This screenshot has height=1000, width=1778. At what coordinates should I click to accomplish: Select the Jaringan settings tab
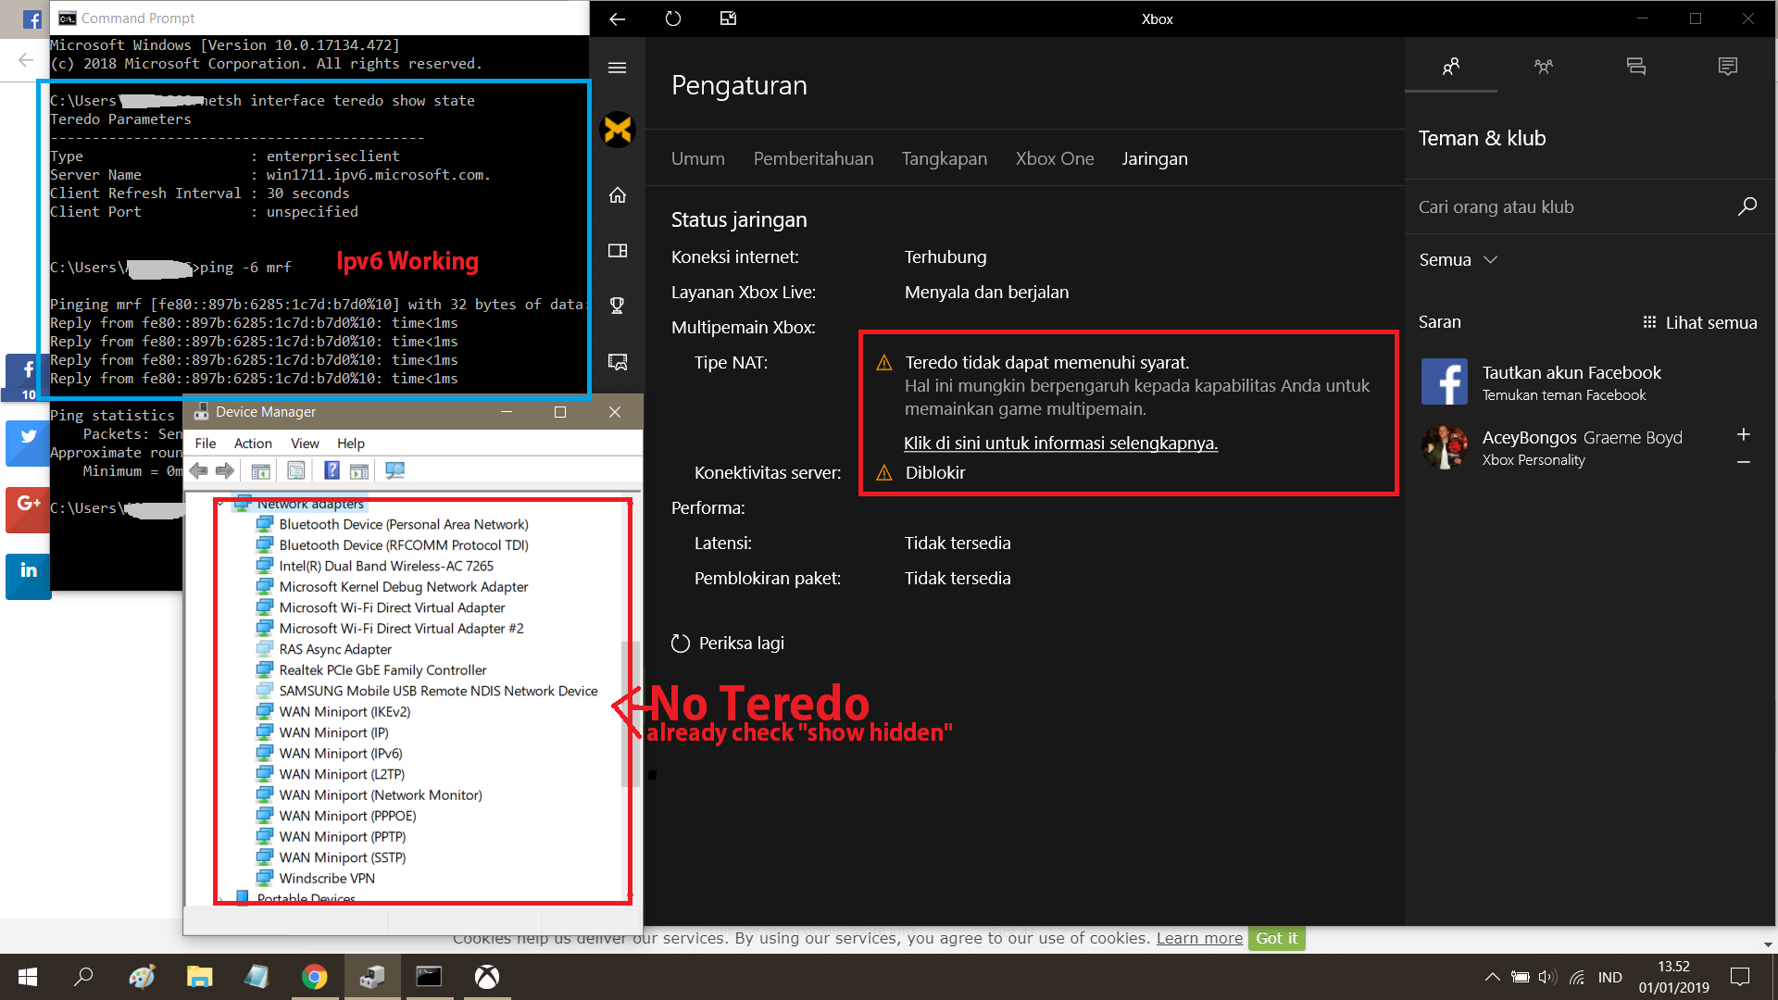pyautogui.click(x=1154, y=158)
